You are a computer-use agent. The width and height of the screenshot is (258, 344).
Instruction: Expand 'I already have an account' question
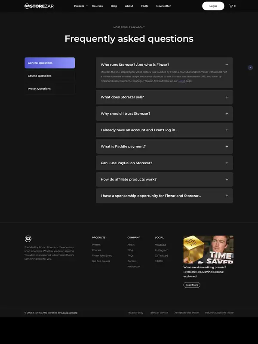point(164,130)
